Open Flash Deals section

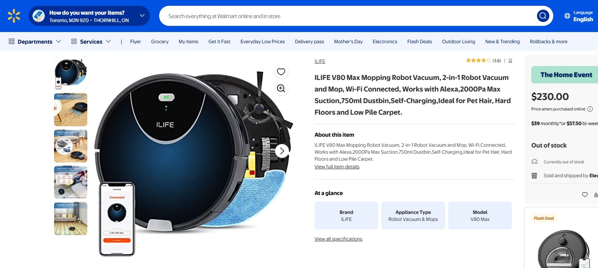tap(420, 41)
